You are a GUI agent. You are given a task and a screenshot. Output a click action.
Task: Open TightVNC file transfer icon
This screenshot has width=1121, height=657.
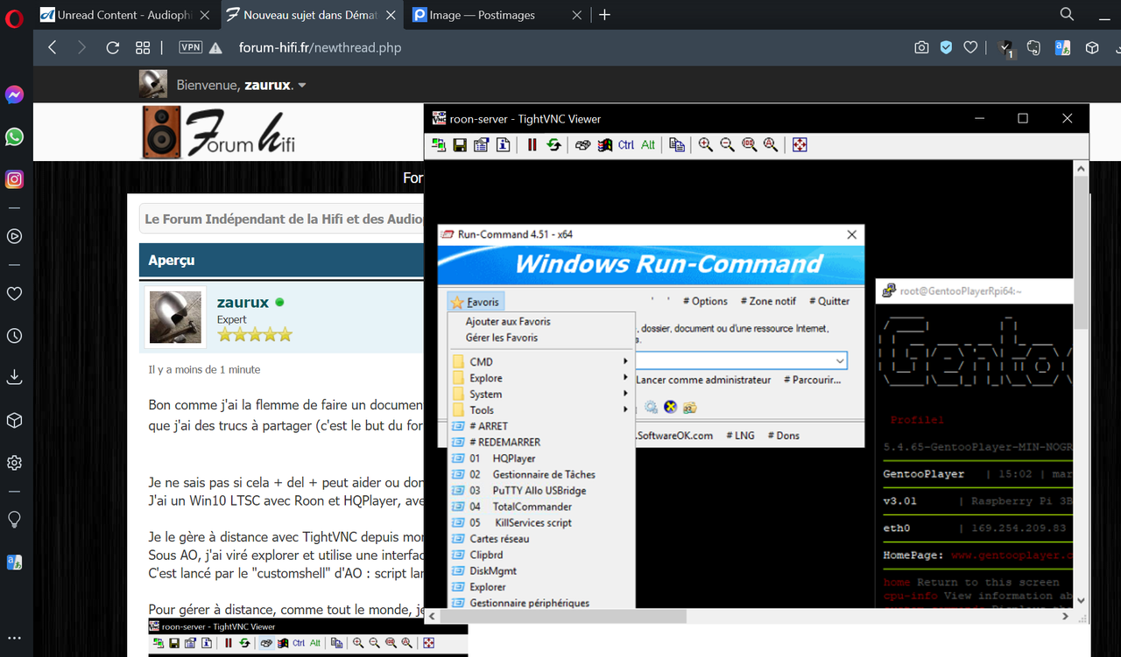tap(677, 145)
